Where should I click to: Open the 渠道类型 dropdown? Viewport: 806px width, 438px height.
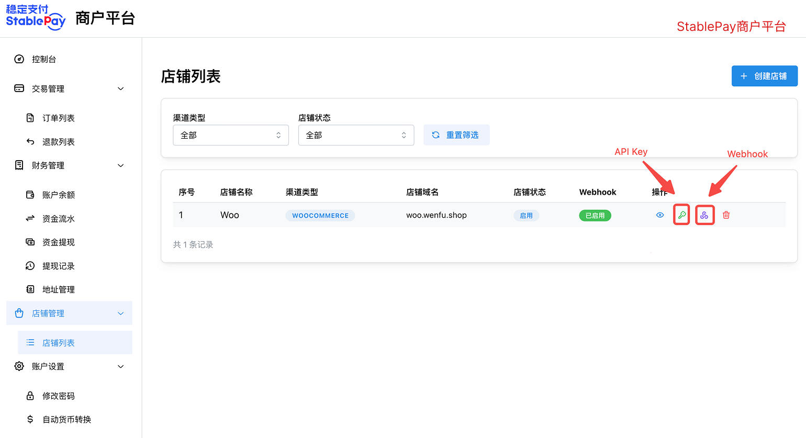click(x=230, y=135)
